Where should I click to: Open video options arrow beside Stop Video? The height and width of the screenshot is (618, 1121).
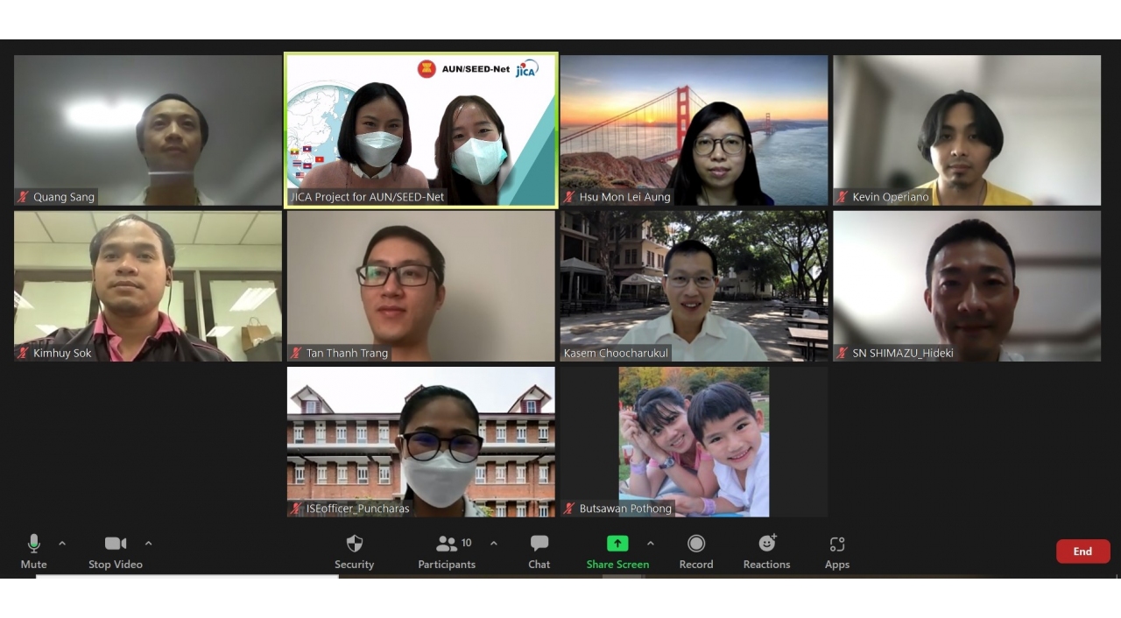[148, 544]
